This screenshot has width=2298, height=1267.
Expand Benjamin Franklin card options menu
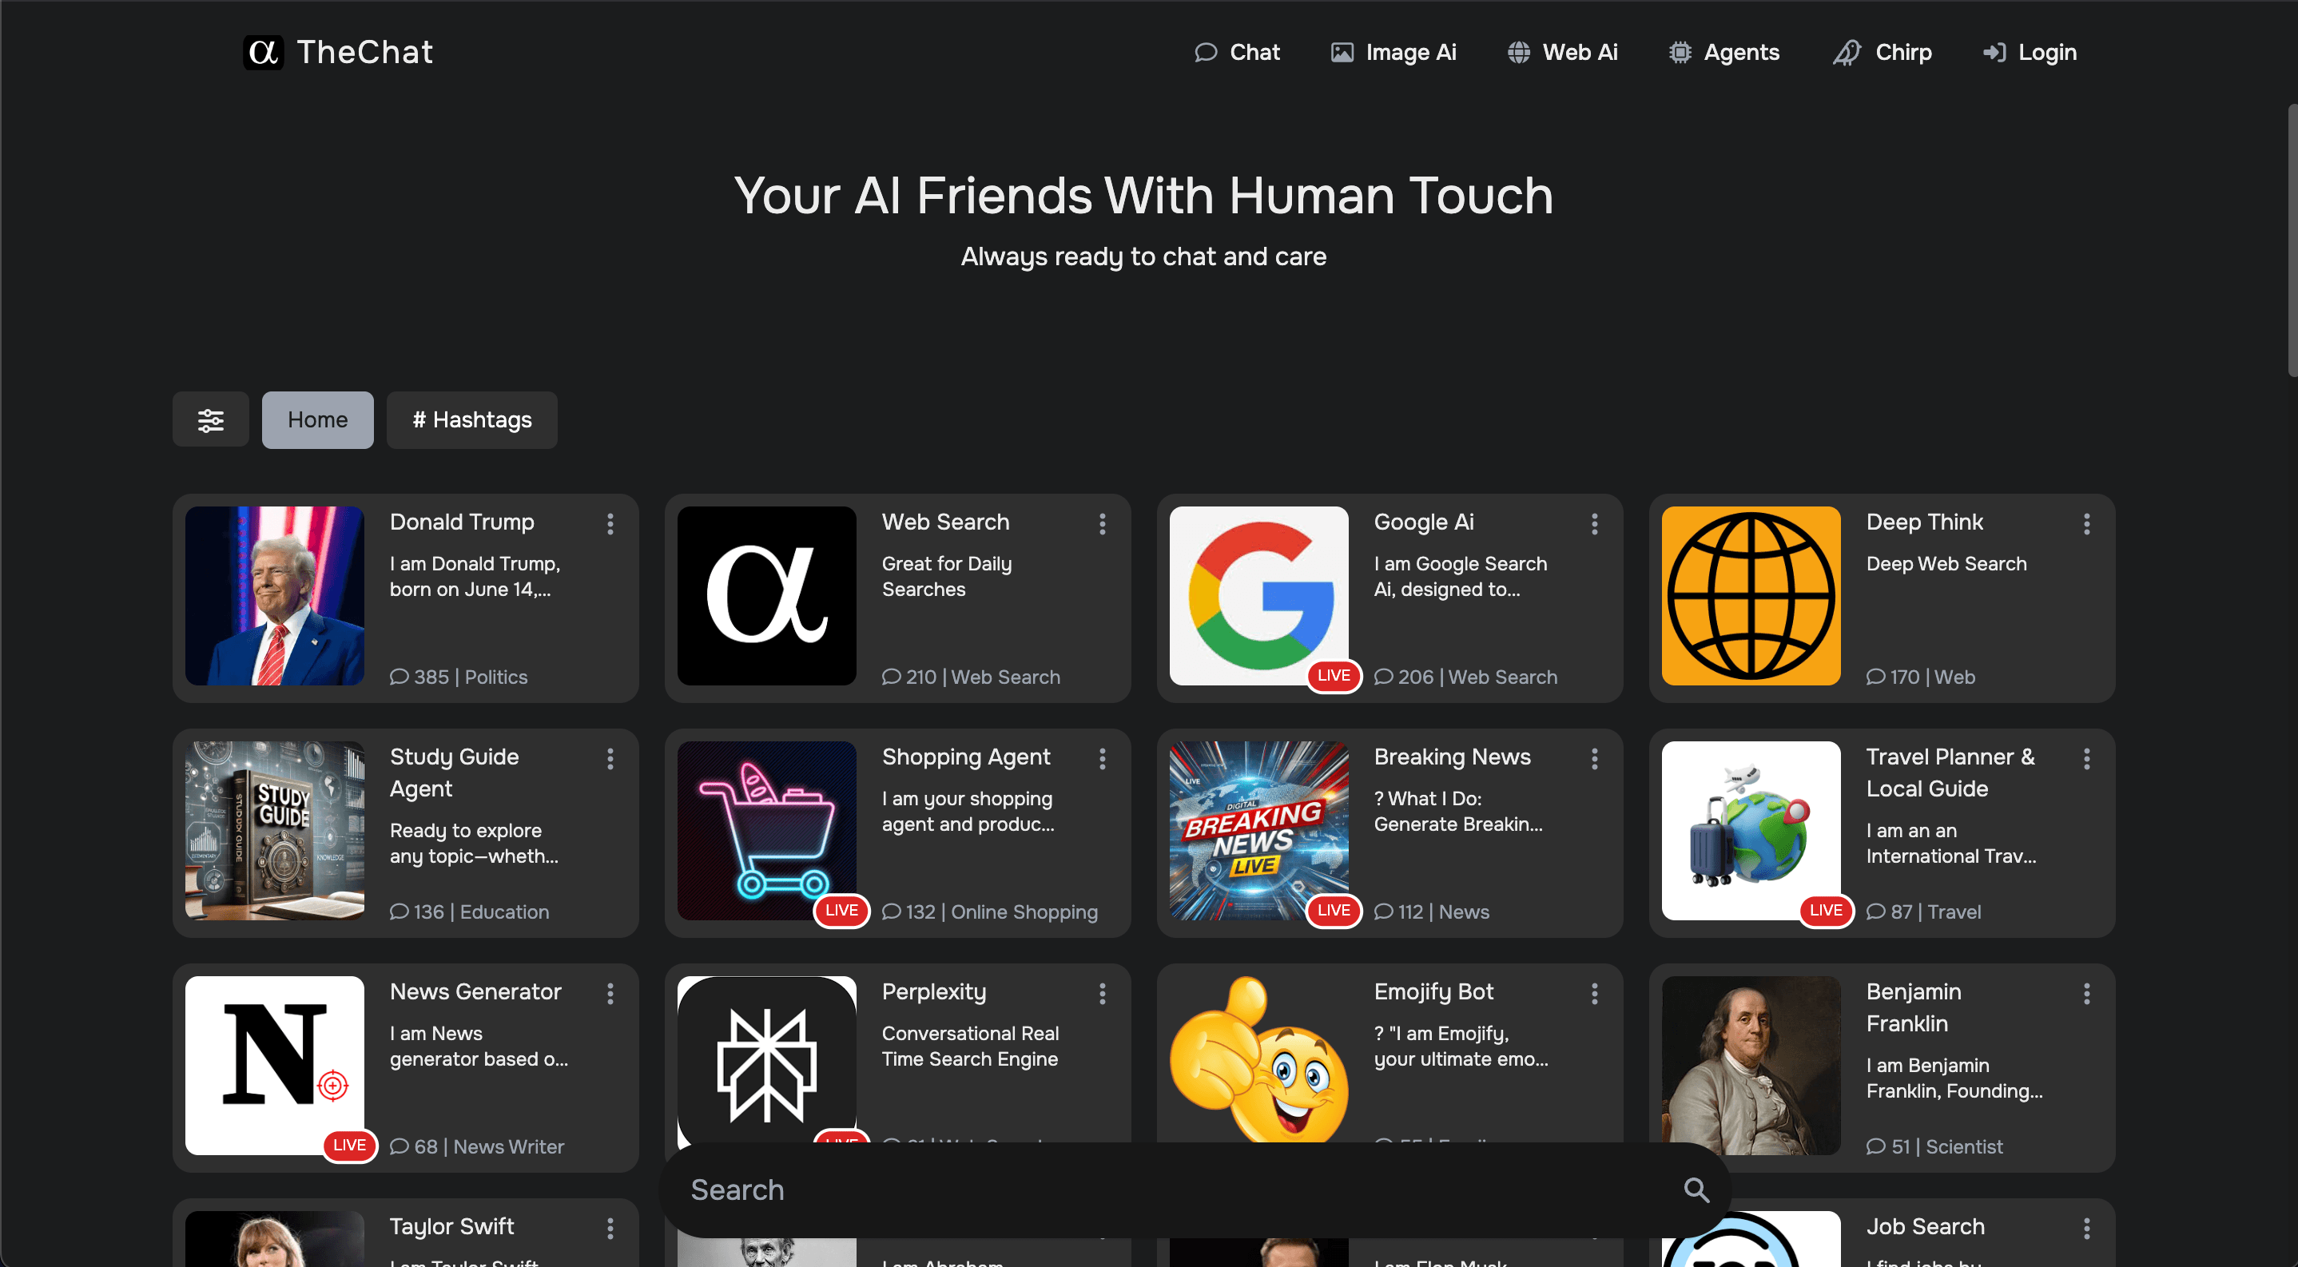coord(2086,993)
